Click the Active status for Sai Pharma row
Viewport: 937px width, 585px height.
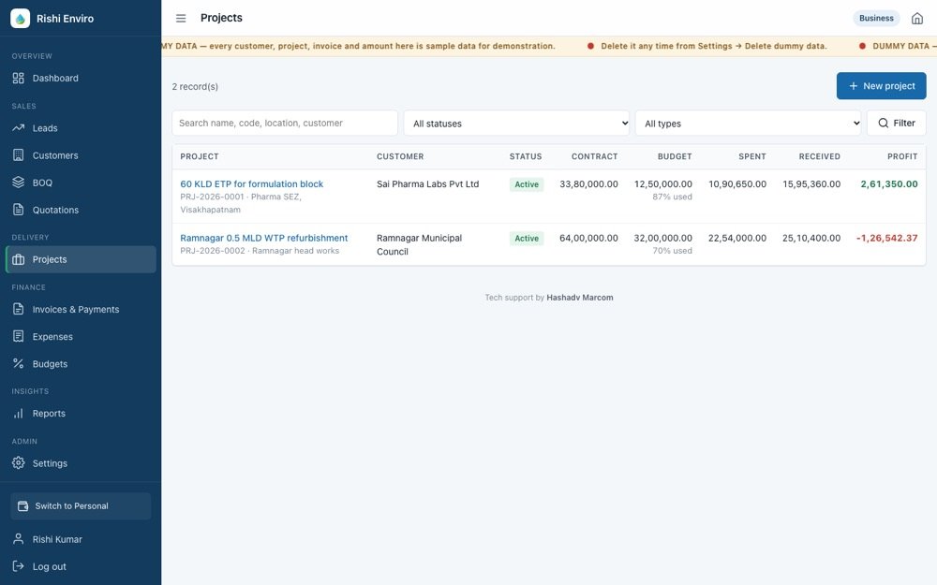[527, 184]
